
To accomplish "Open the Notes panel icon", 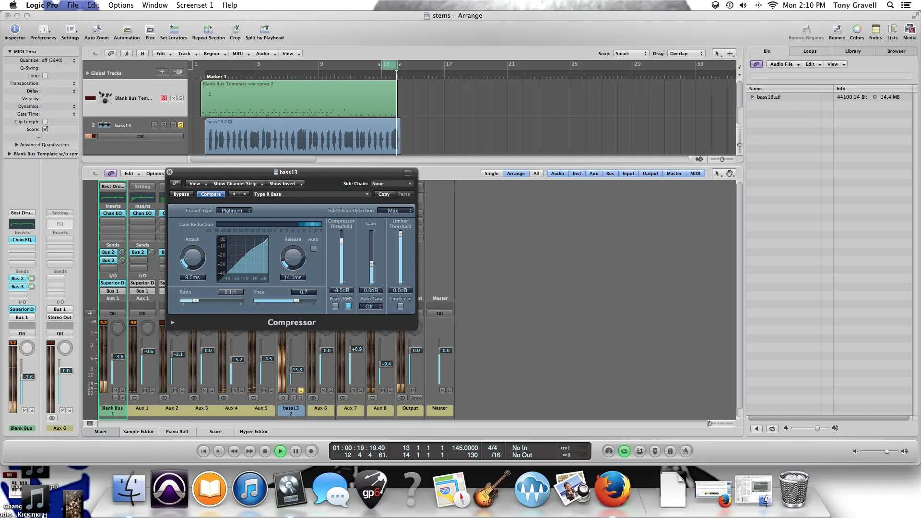I will click(875, 32).
